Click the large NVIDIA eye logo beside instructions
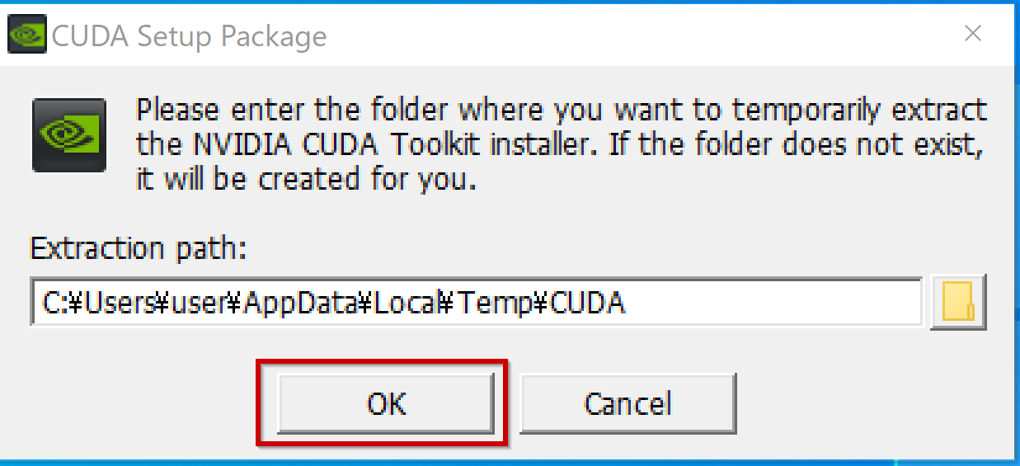The height and width of the screenshot is (466, 1020). coord(68,134)
